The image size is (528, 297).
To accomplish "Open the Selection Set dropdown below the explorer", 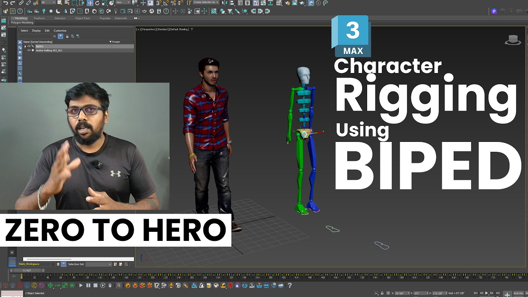I will (x=99, y=264).
